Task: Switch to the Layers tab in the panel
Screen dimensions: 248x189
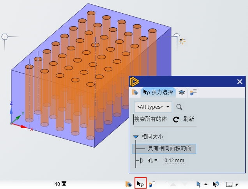Action: tap(182, 92)
